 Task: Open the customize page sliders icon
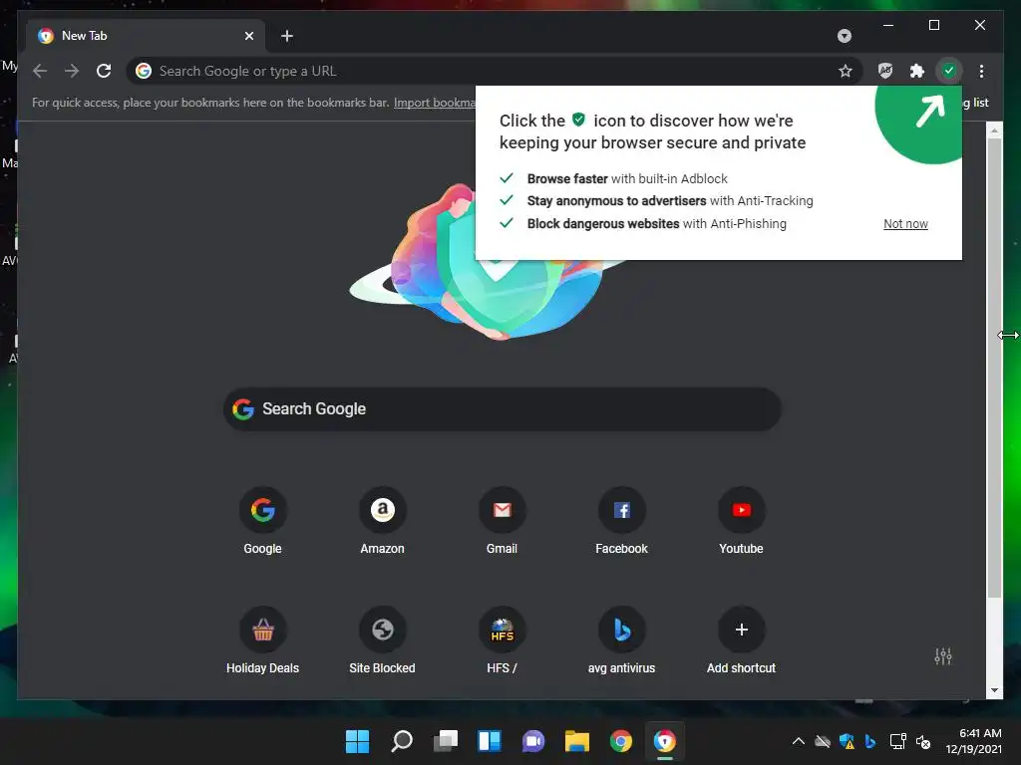tap(943, 656)
